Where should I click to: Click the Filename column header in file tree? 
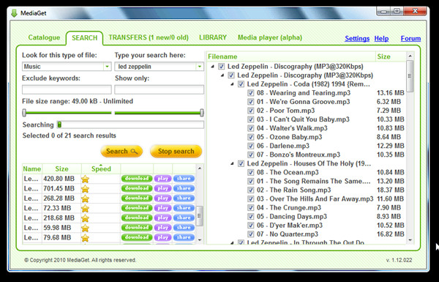pos(291,56)
